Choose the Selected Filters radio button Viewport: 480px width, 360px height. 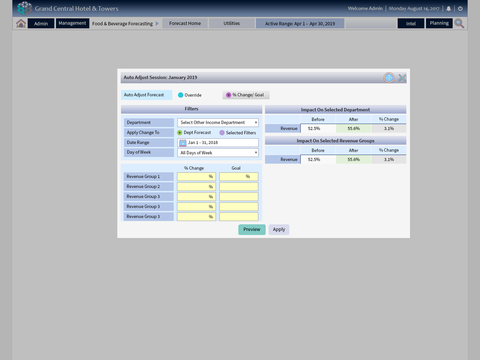pos(222,133)
